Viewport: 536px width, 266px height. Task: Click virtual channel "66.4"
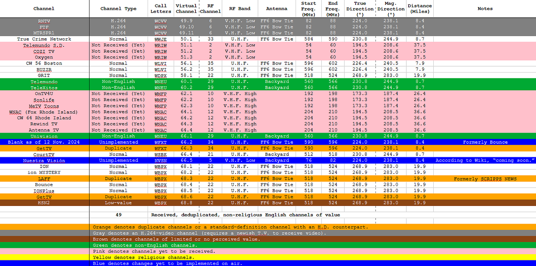click(x=186, y=154)
